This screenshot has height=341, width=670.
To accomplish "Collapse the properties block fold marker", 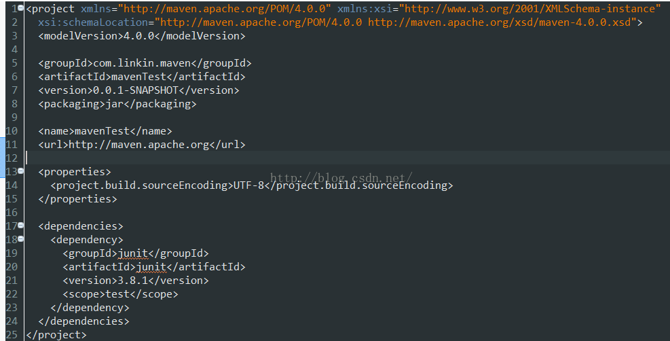I will [x=20, y=171].
